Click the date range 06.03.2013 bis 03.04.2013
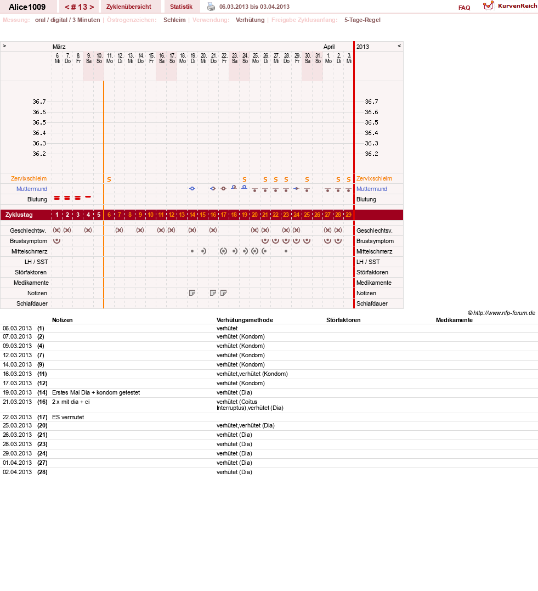Image resolution: width=538 pixels, height=591 pixels. click(254, 7)
